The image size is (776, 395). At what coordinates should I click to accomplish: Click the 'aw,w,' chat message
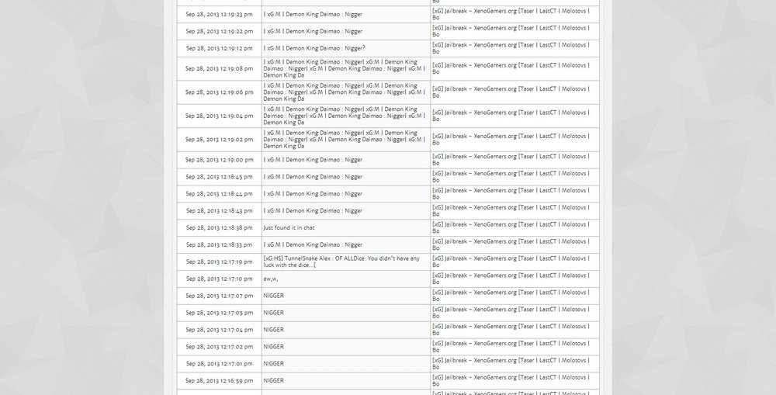pyautogui.click(x=271, y=279)
